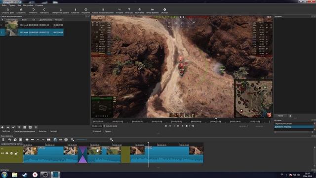Cut the selected timeline clip
The image size is (316, 178).
point(9,139)
